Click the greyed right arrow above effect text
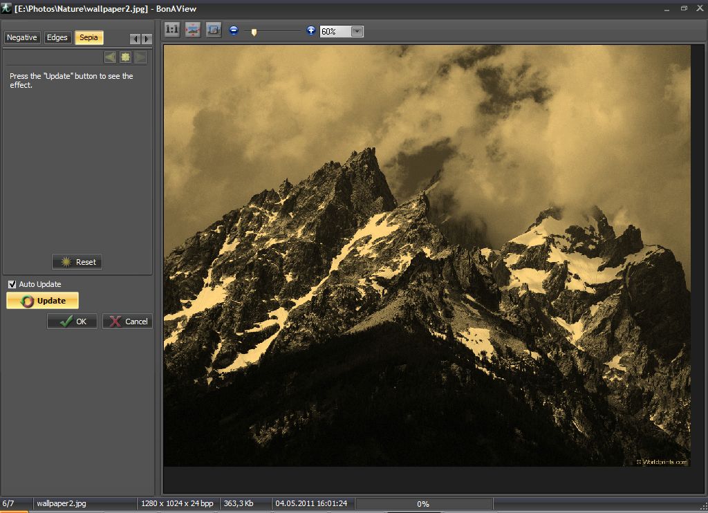The width and height of the screenshot is (708, 513). (x=140, y=57)
